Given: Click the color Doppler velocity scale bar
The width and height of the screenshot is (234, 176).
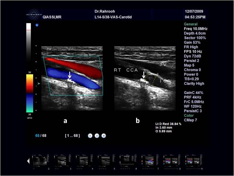Looking at the screenshot, I should click(x=29, y=93).
